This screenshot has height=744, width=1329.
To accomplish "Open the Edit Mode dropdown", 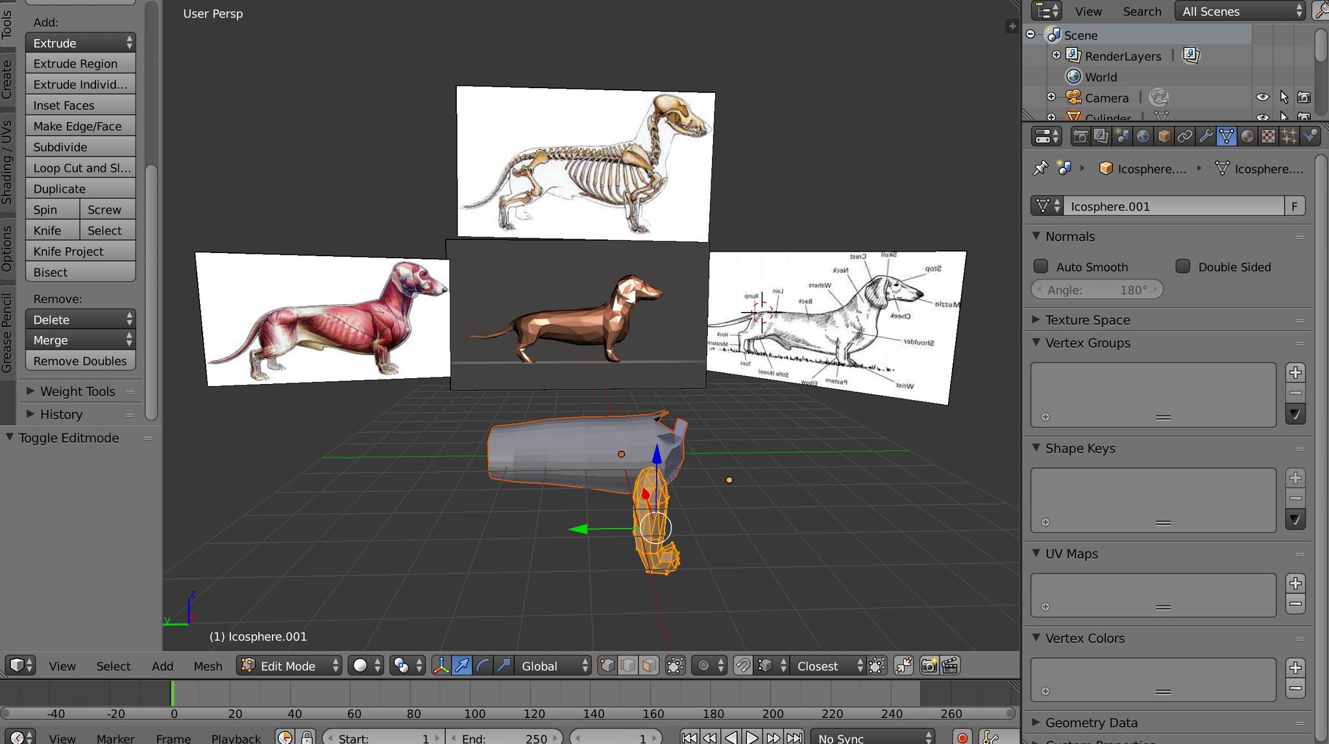I will coord(290,666).
